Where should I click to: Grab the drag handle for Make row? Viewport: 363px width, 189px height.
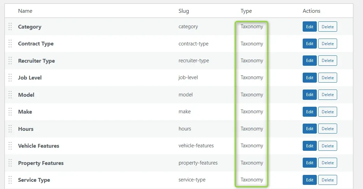click(x=10, y=112)
